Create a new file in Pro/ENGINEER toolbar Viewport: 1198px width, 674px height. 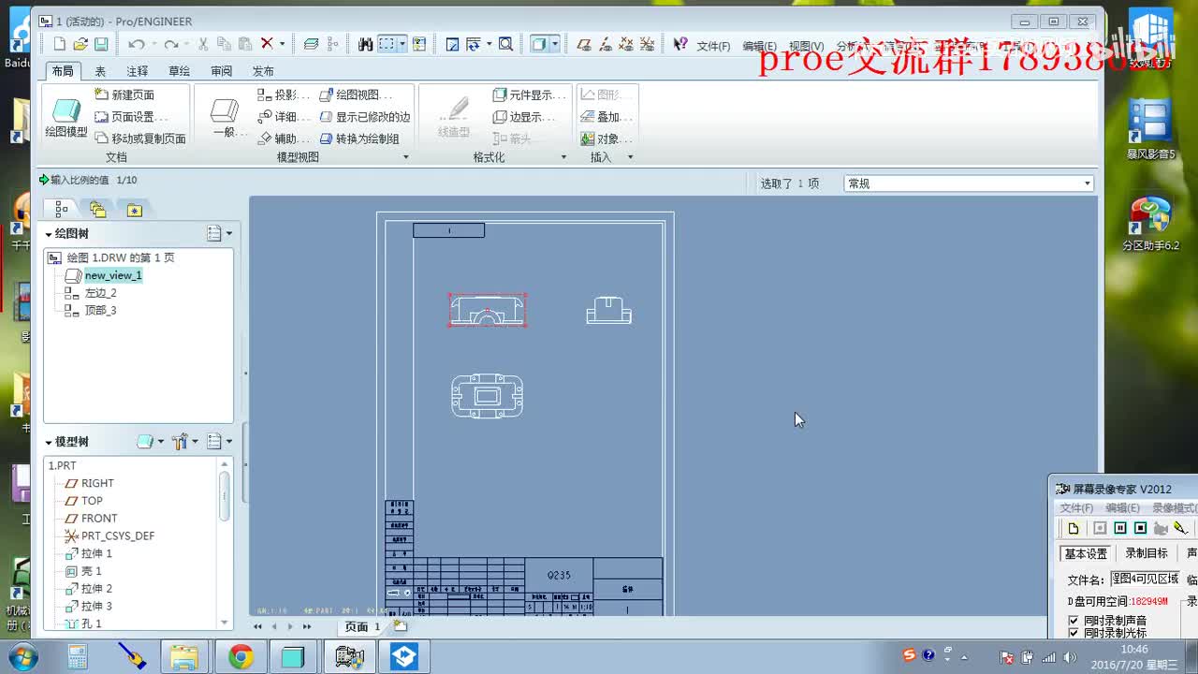click(x=60, y=44)
